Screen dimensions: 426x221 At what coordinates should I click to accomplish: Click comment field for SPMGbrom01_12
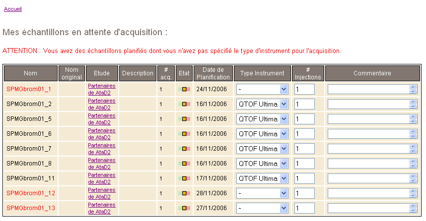click(368, 193)
